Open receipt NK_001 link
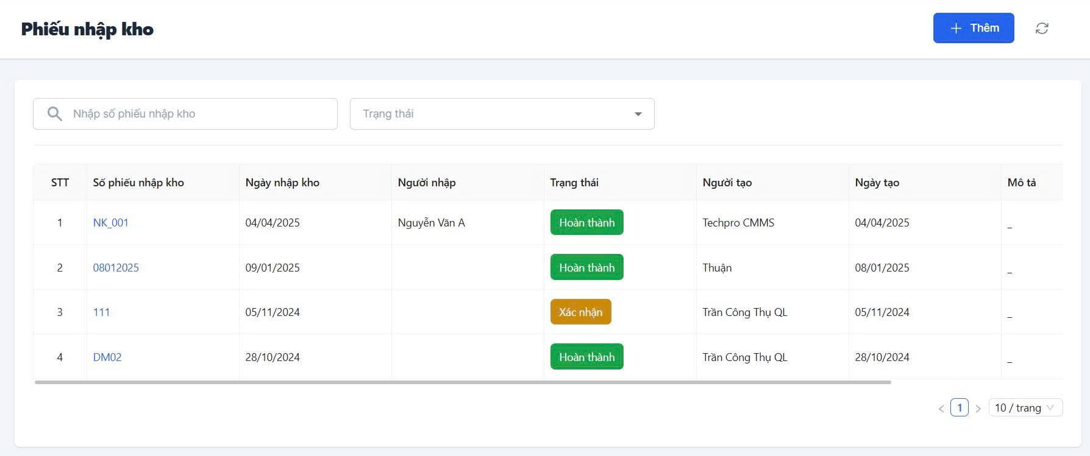 (110, 223)
